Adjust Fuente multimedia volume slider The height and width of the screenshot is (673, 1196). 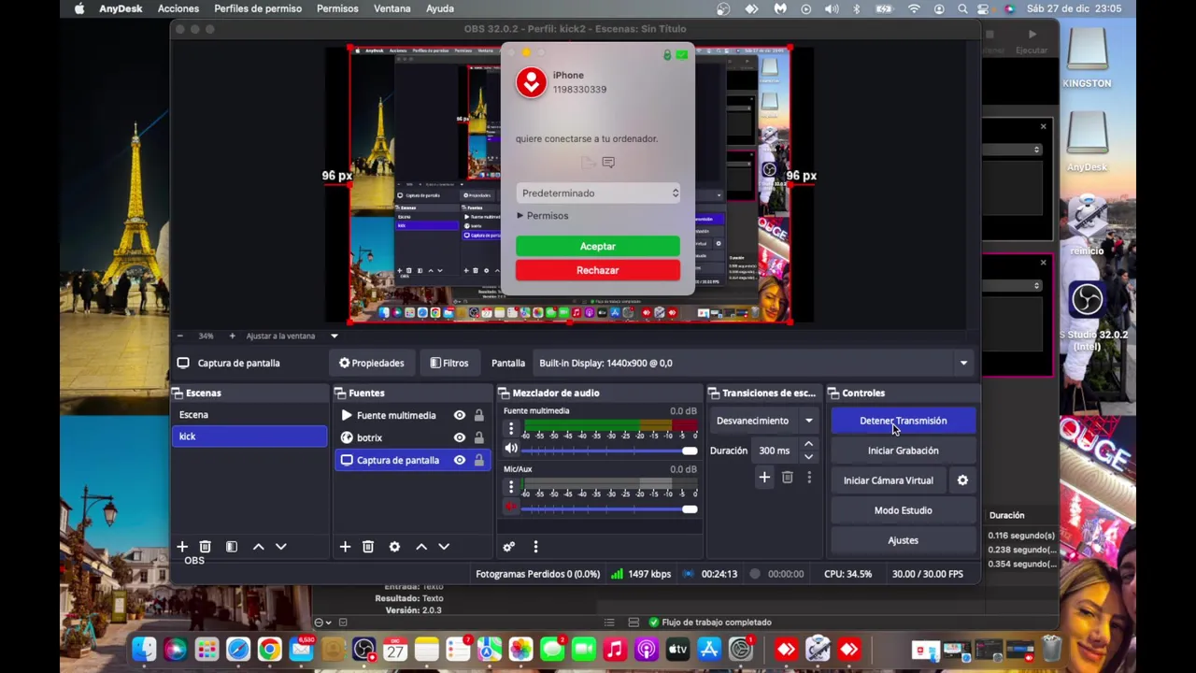tap(609, 451)
